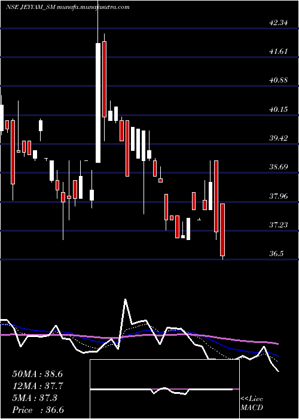Click the 5MA : 37.3 reading
The width and height of the screenshot is (299, 419).
(x=35, y=398)
